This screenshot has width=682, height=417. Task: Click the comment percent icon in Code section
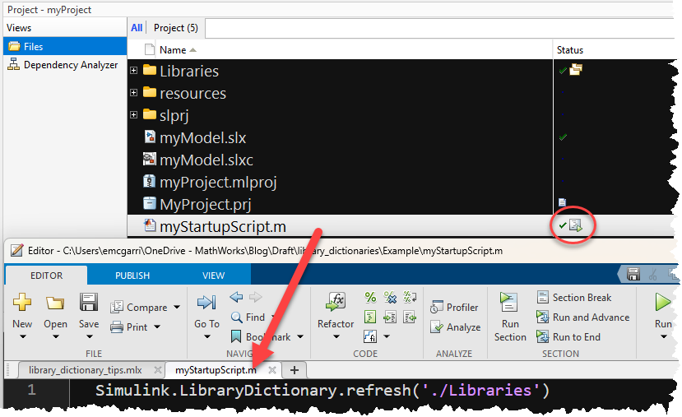370,298
